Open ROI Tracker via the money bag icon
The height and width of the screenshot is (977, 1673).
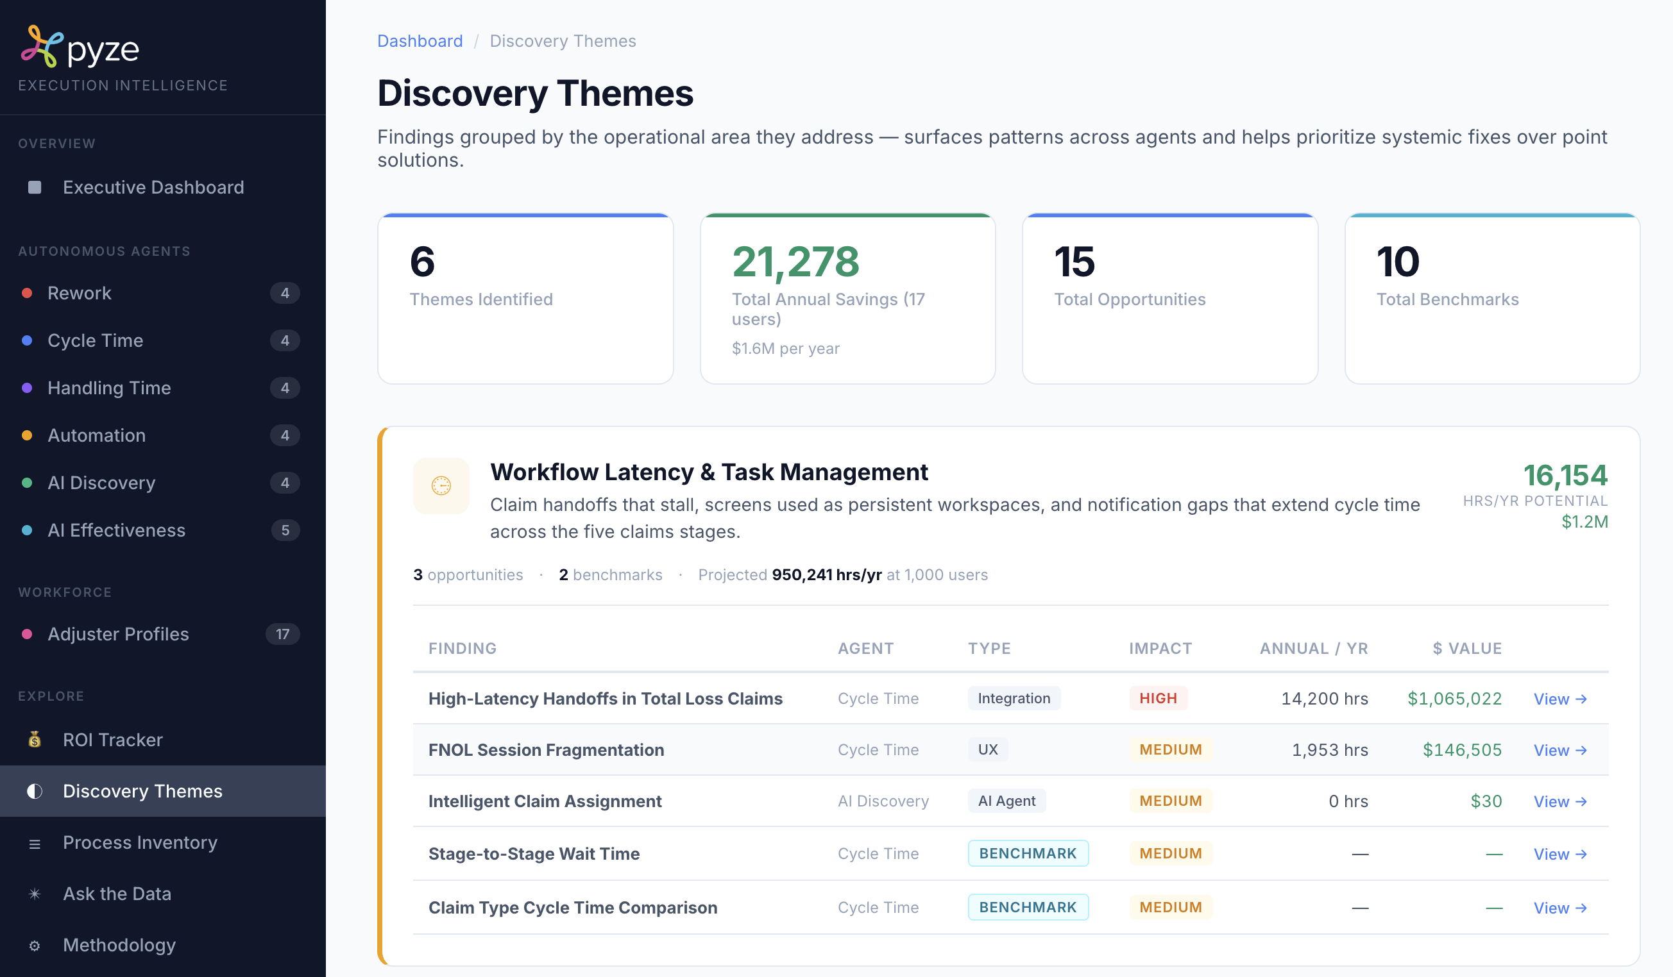pyautogui.click(x=35, y=740)
